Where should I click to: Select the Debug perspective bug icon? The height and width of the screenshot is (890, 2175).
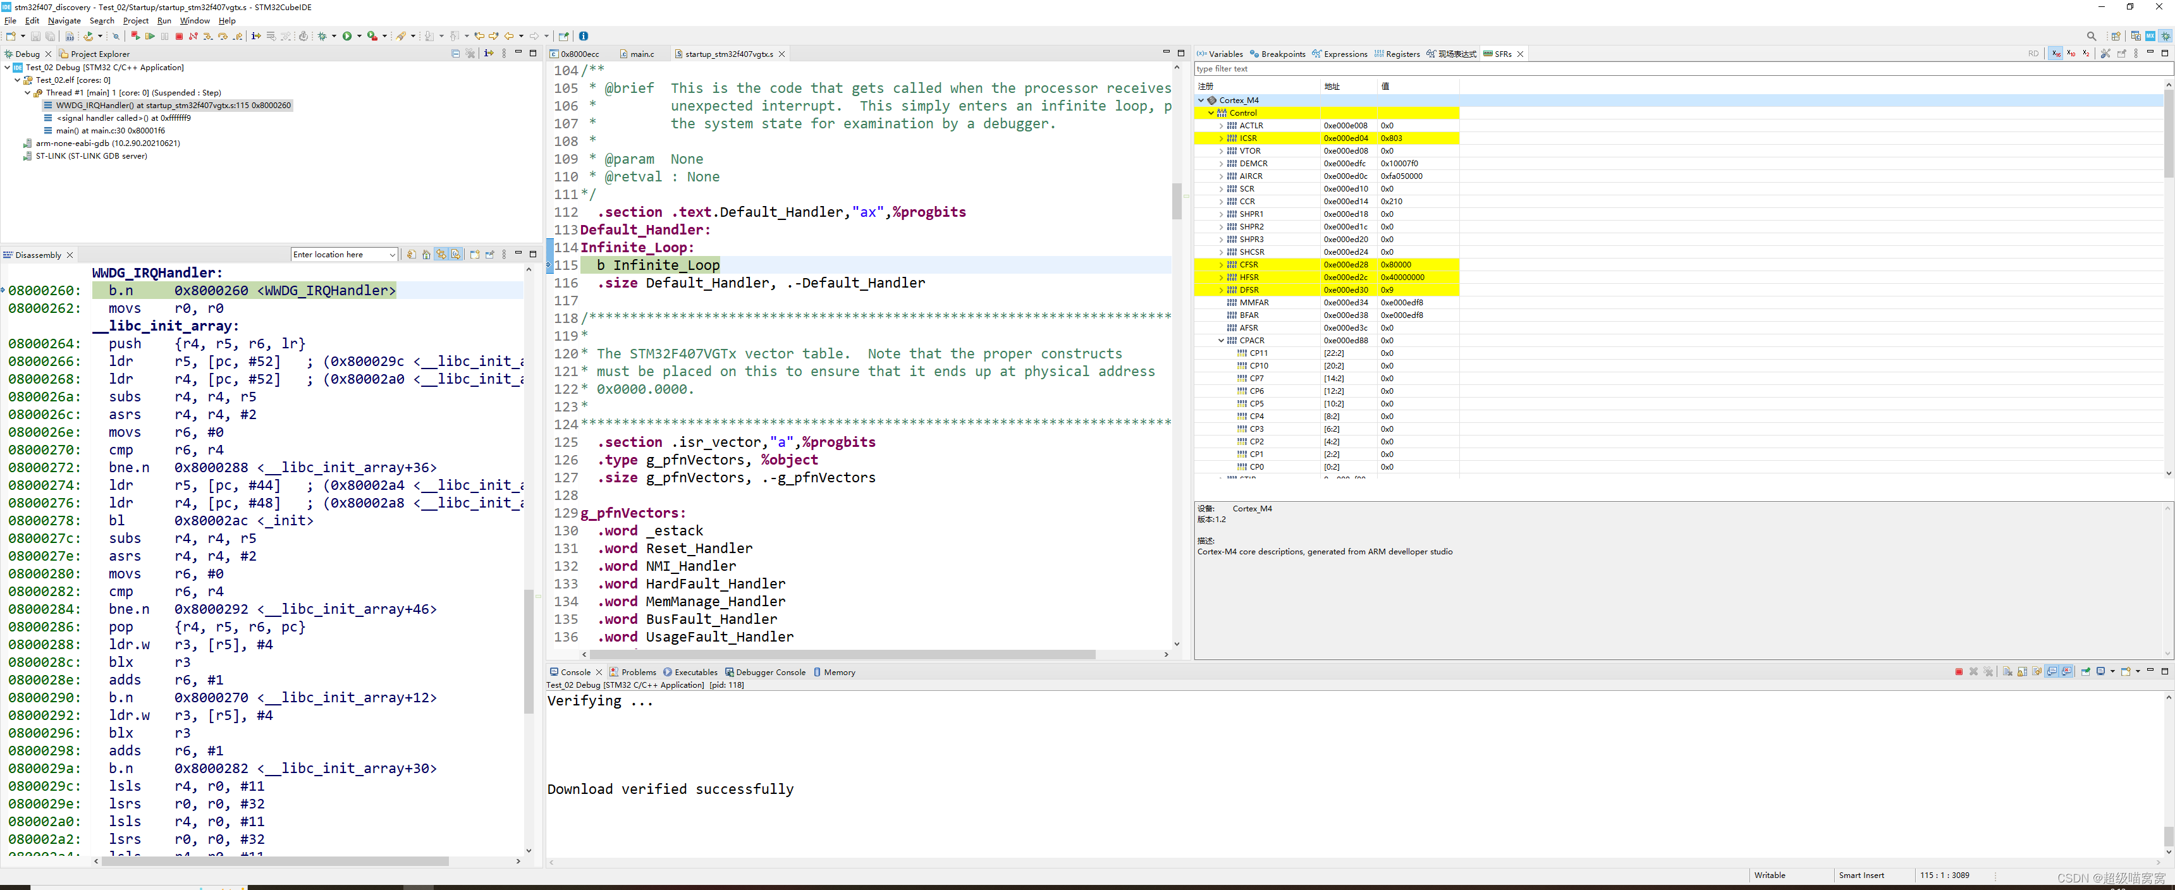tap(2165, 36)
